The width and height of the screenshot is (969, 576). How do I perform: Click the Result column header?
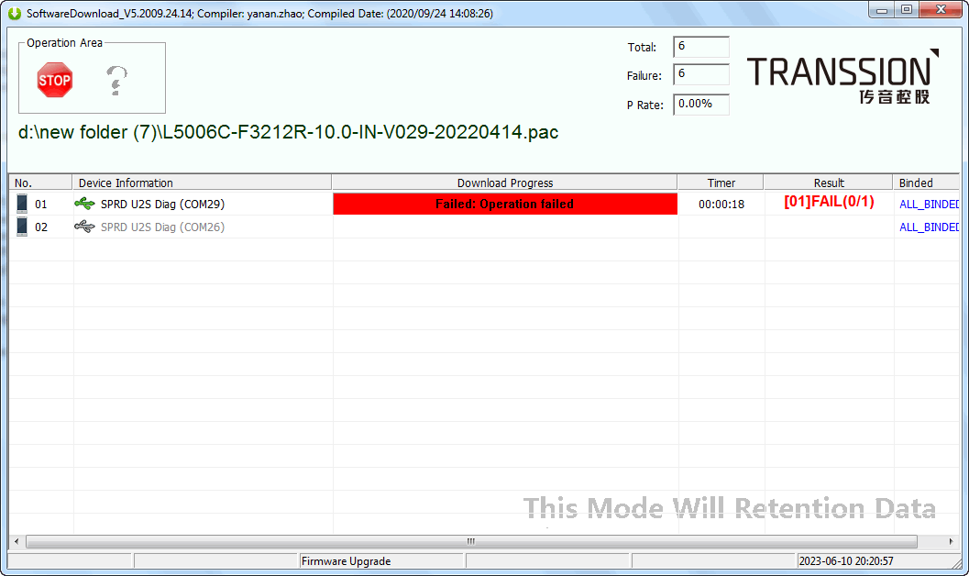pyautogui.click(x=828, y=183)
